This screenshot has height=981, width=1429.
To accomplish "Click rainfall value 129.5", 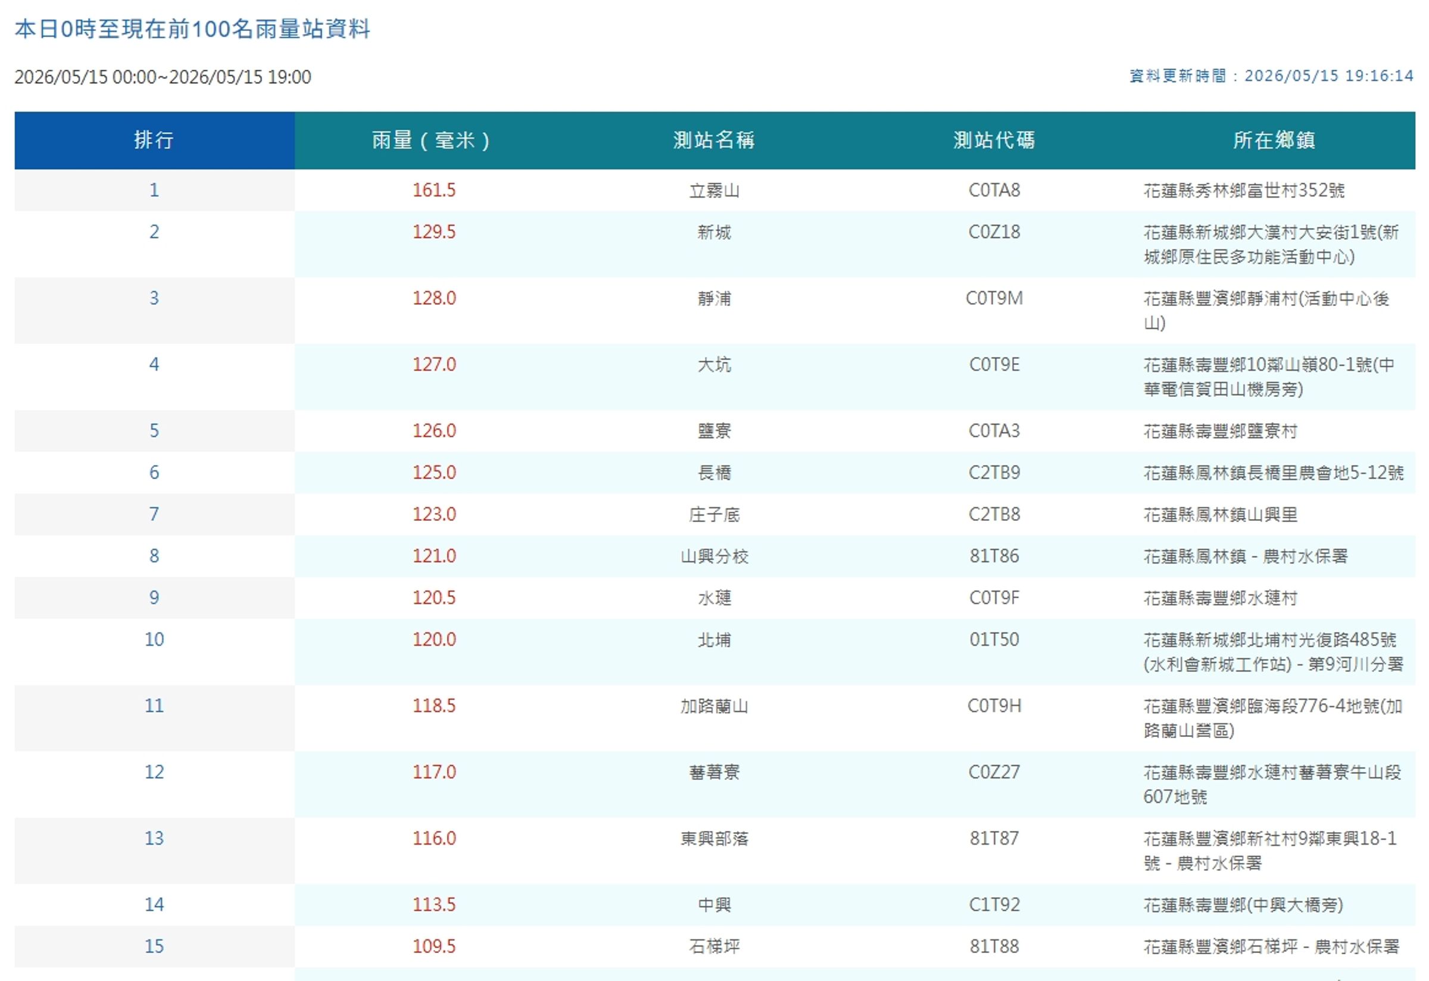I will click(434, 232).
